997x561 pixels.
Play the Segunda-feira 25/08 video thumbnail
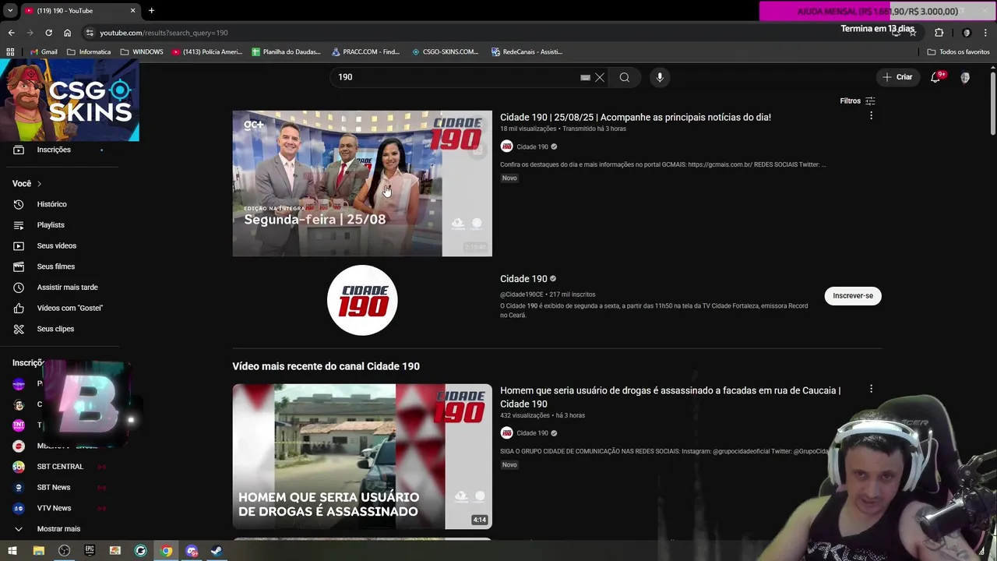point(362,183)
